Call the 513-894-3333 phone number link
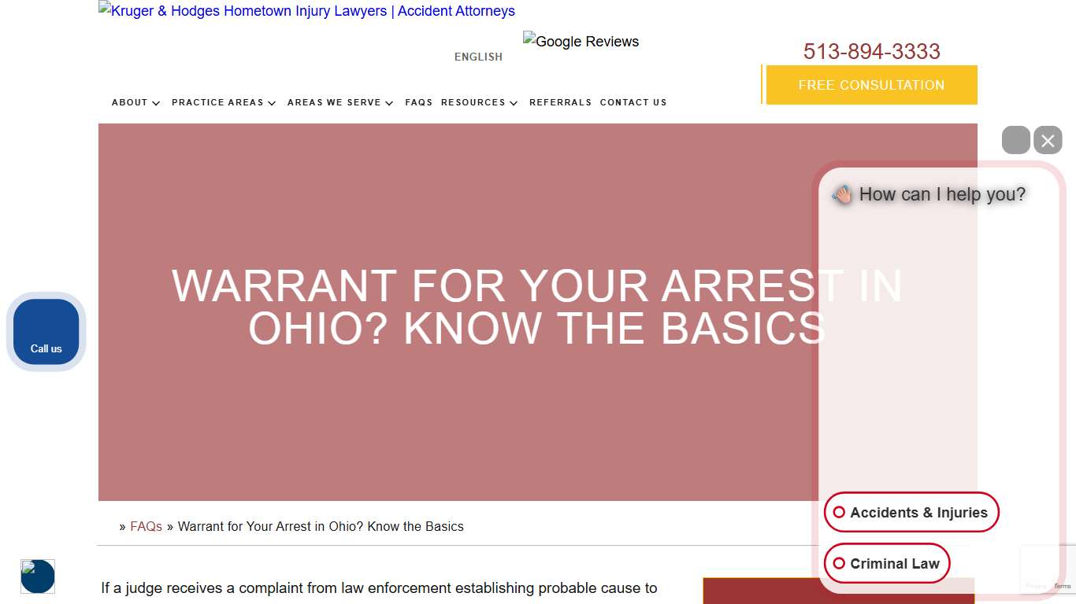1076x604 pixels. 871,51
